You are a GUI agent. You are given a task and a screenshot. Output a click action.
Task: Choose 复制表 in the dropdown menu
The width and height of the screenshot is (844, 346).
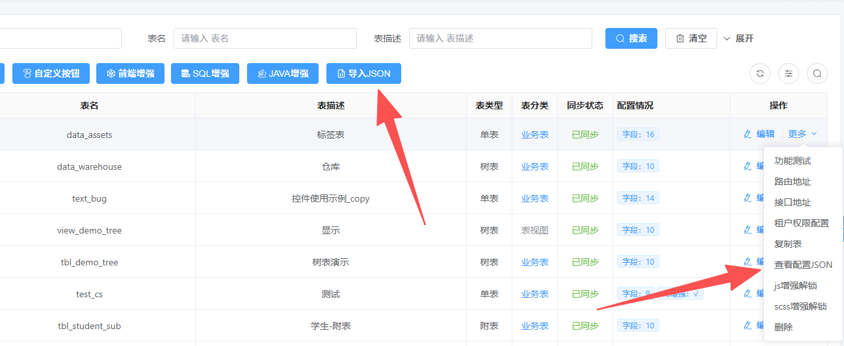[x=788, y=244]
